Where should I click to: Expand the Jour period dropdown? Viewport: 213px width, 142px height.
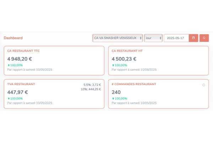tap(153, 38)
